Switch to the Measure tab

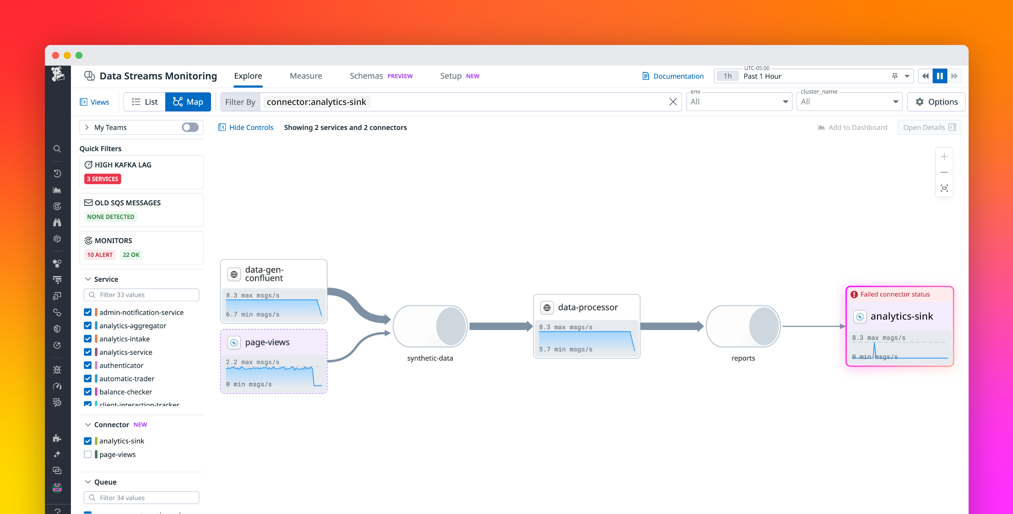pos(306,75)
